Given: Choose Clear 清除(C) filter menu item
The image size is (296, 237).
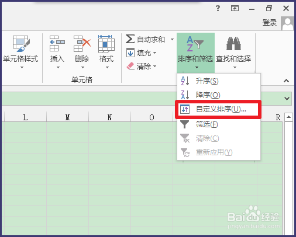Looking at the screenshot, I should (x=219, y=138).
